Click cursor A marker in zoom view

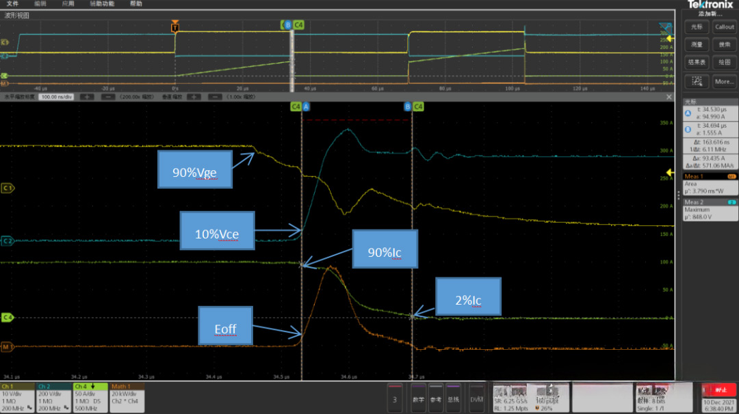[306, 107]
